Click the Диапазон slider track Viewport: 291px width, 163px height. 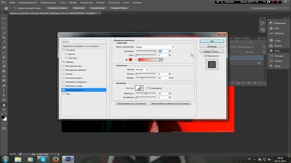pyautogui.click(x=146, y=93)
